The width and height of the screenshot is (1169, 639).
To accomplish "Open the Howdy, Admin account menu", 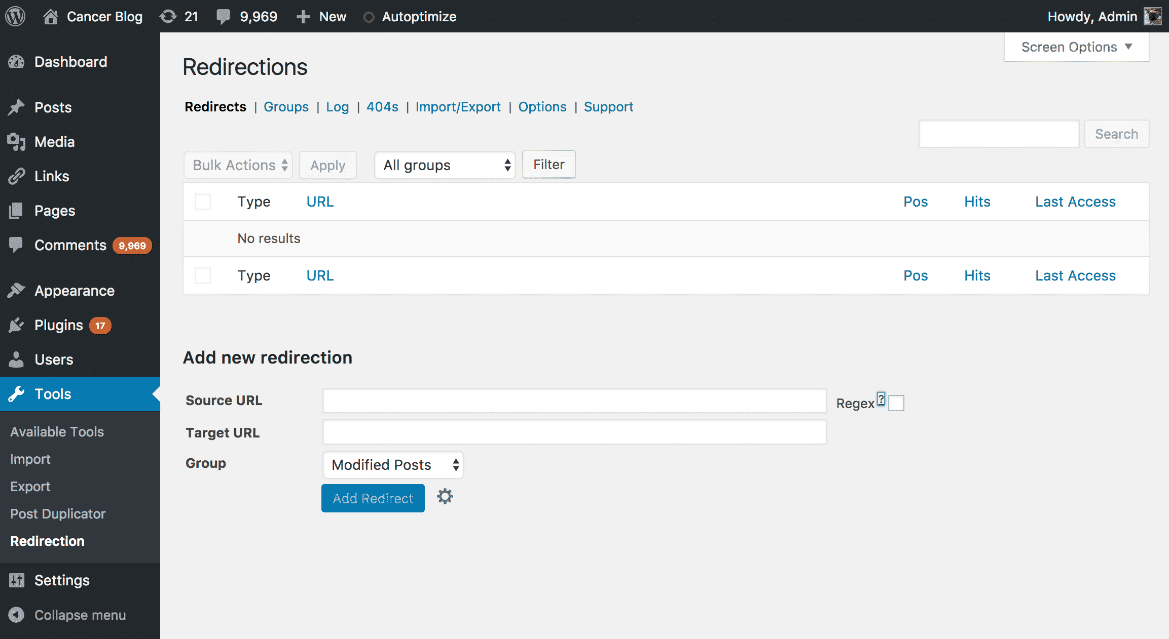I will click(1104, 17).
